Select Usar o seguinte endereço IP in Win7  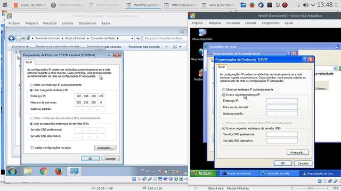pyautogui.click(x=31, y=90)
